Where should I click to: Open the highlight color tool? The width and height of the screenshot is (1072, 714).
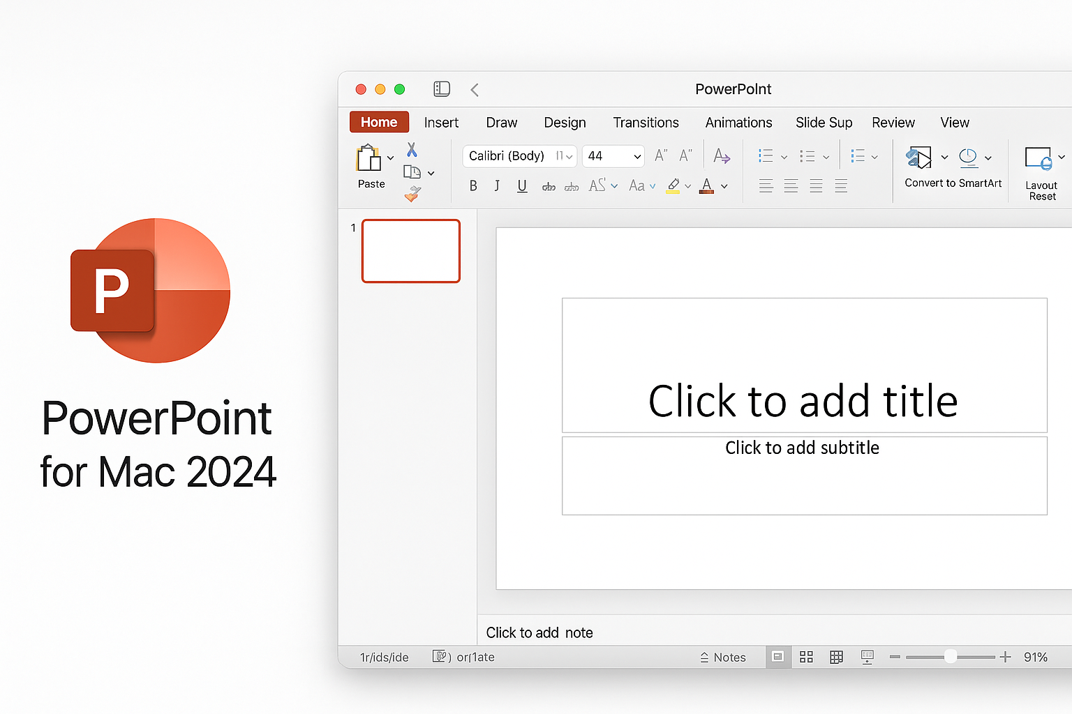673,185
